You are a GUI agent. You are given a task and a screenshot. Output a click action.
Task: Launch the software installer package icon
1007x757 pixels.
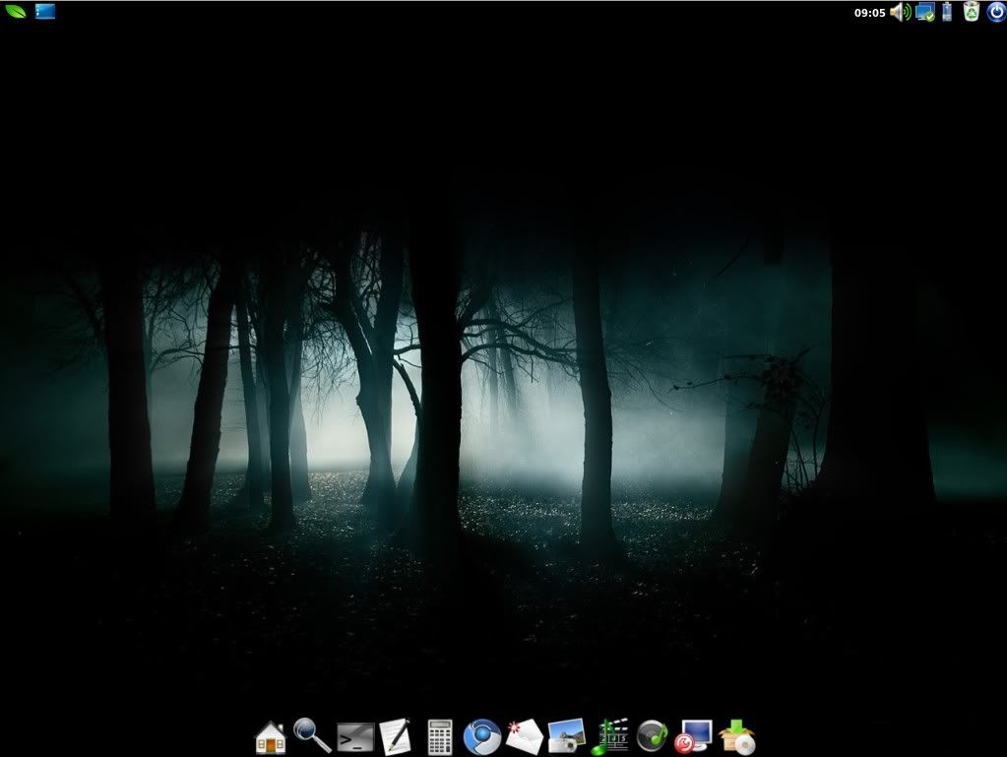tap(737, 736)
